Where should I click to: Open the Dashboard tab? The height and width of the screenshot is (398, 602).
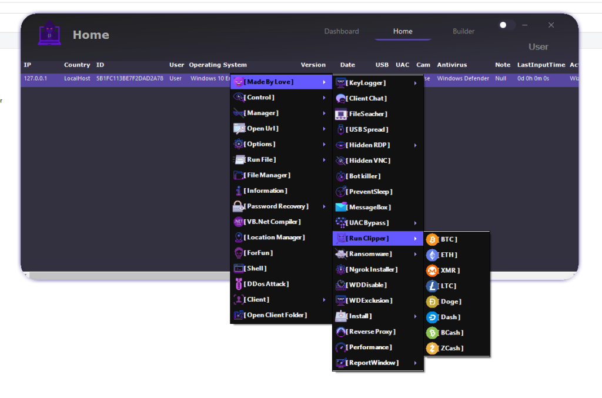[342, 31]
